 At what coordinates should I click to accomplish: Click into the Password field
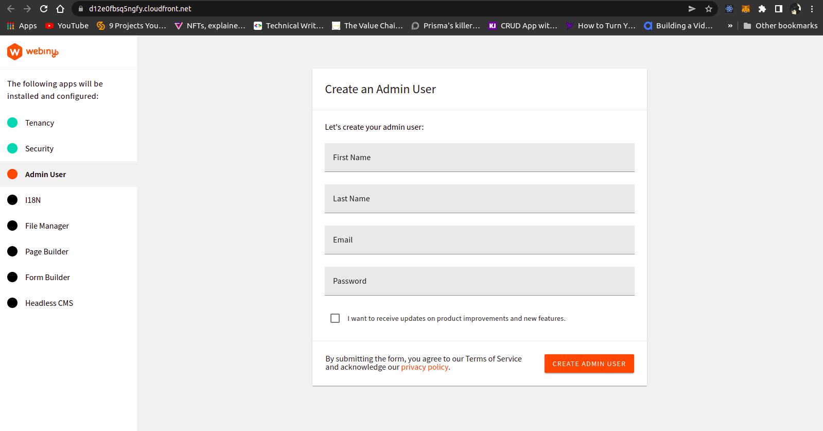click(x=479, y=281)
